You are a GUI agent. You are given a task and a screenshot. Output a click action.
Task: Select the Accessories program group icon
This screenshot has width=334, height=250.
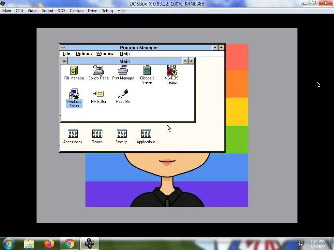coord(73,137)
